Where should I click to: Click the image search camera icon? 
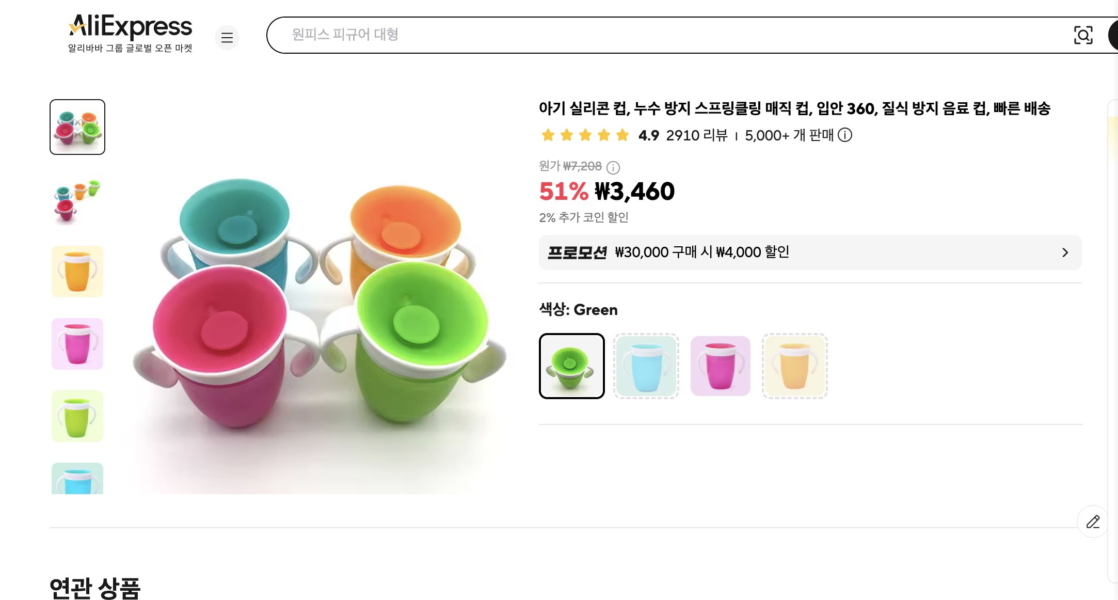point(1084,35)
